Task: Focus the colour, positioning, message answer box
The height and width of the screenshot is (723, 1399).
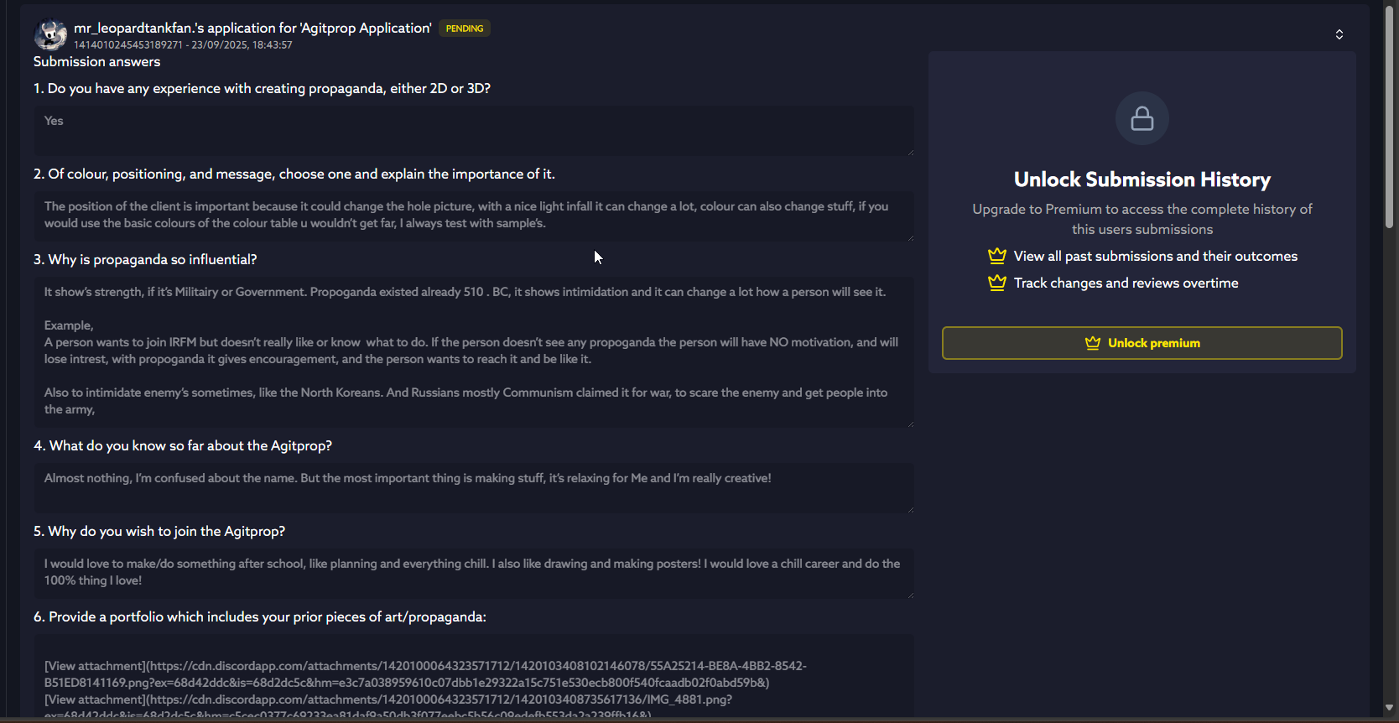Action: pos(474,216)
